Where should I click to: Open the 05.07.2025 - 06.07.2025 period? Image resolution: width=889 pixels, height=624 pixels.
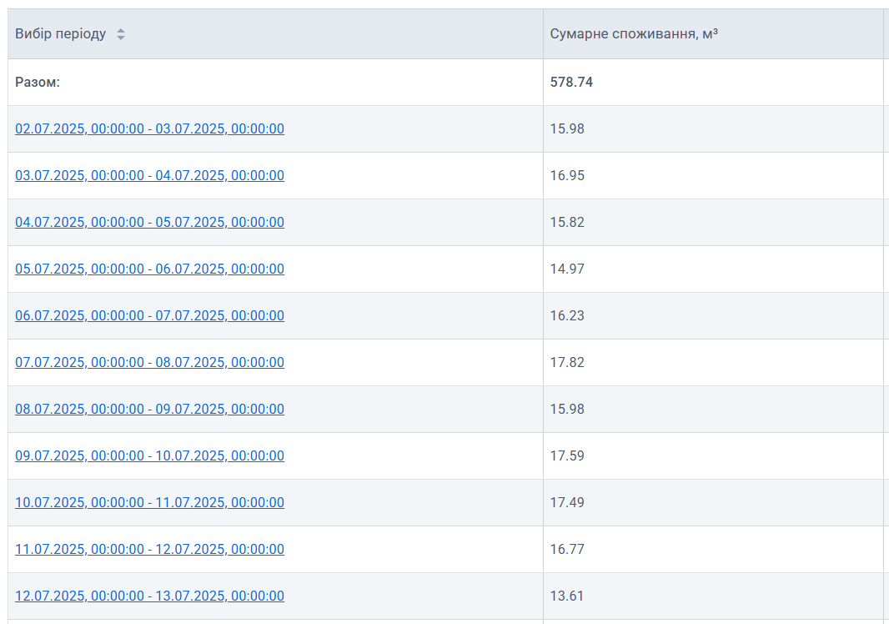pos(149,269)
